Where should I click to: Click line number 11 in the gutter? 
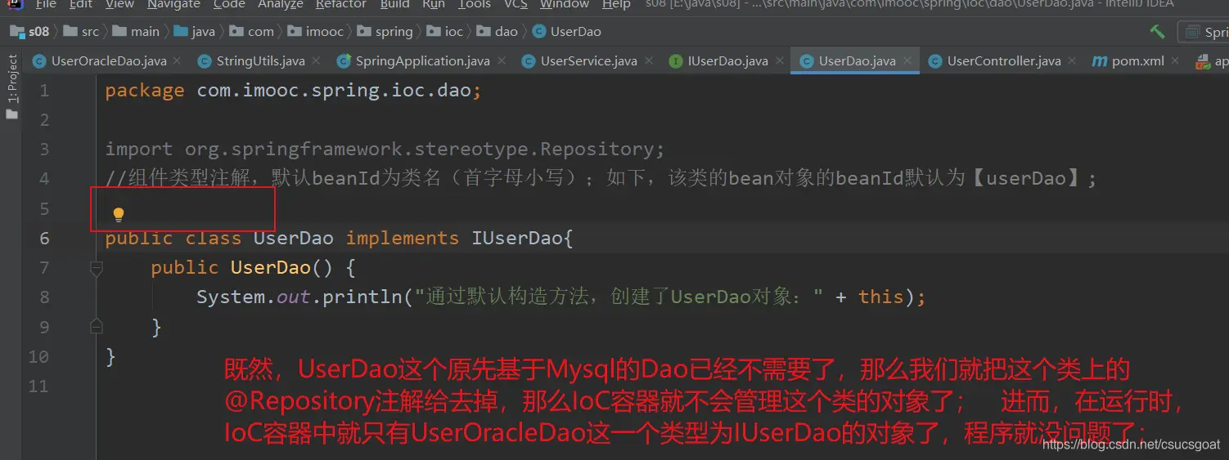click(x=38, y=386)
